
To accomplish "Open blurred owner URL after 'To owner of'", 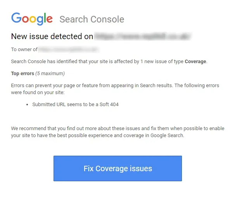I will coord(69,50).
